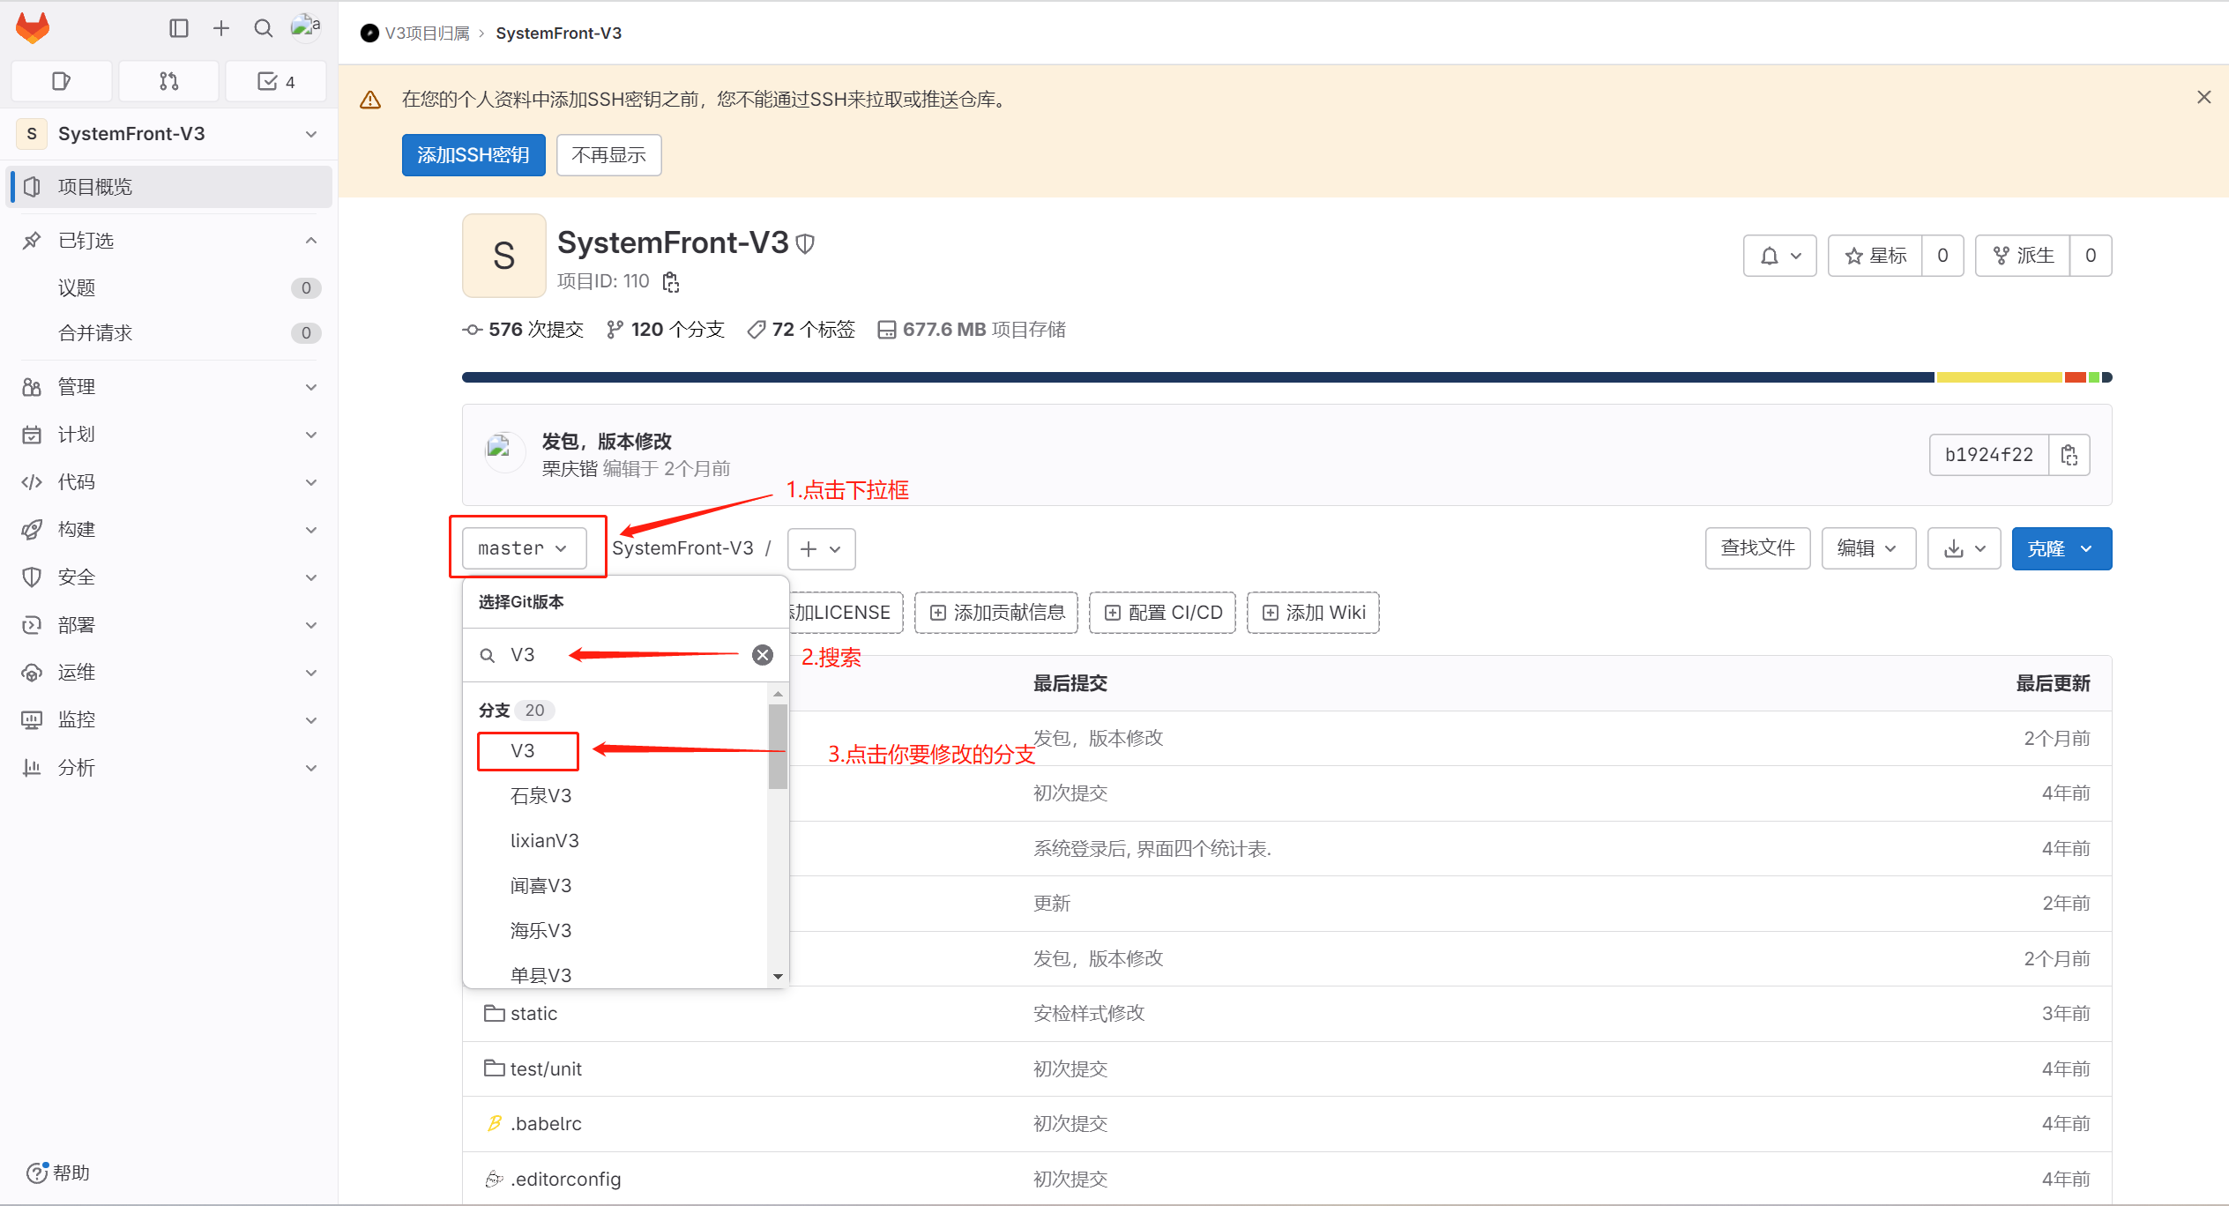The height and width of the screenshot is (1206, 2229).
Task: Open 72 个标签 tags link
Action: (x=801, y=330)
